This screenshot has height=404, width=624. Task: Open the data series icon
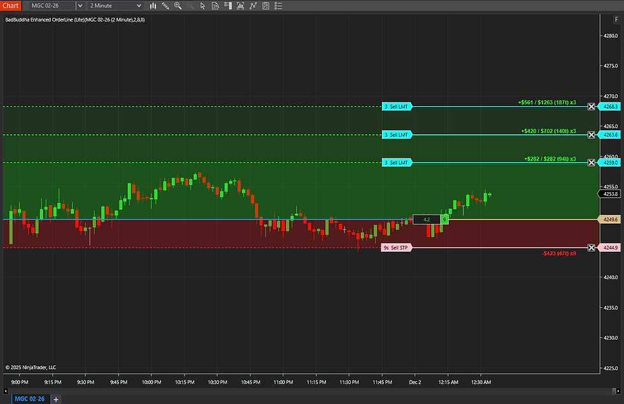tap(241, 6)
